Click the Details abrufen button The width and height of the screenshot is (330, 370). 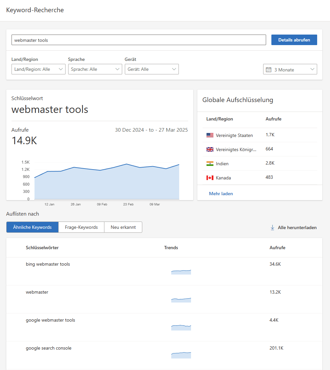(x=294, y=40)
